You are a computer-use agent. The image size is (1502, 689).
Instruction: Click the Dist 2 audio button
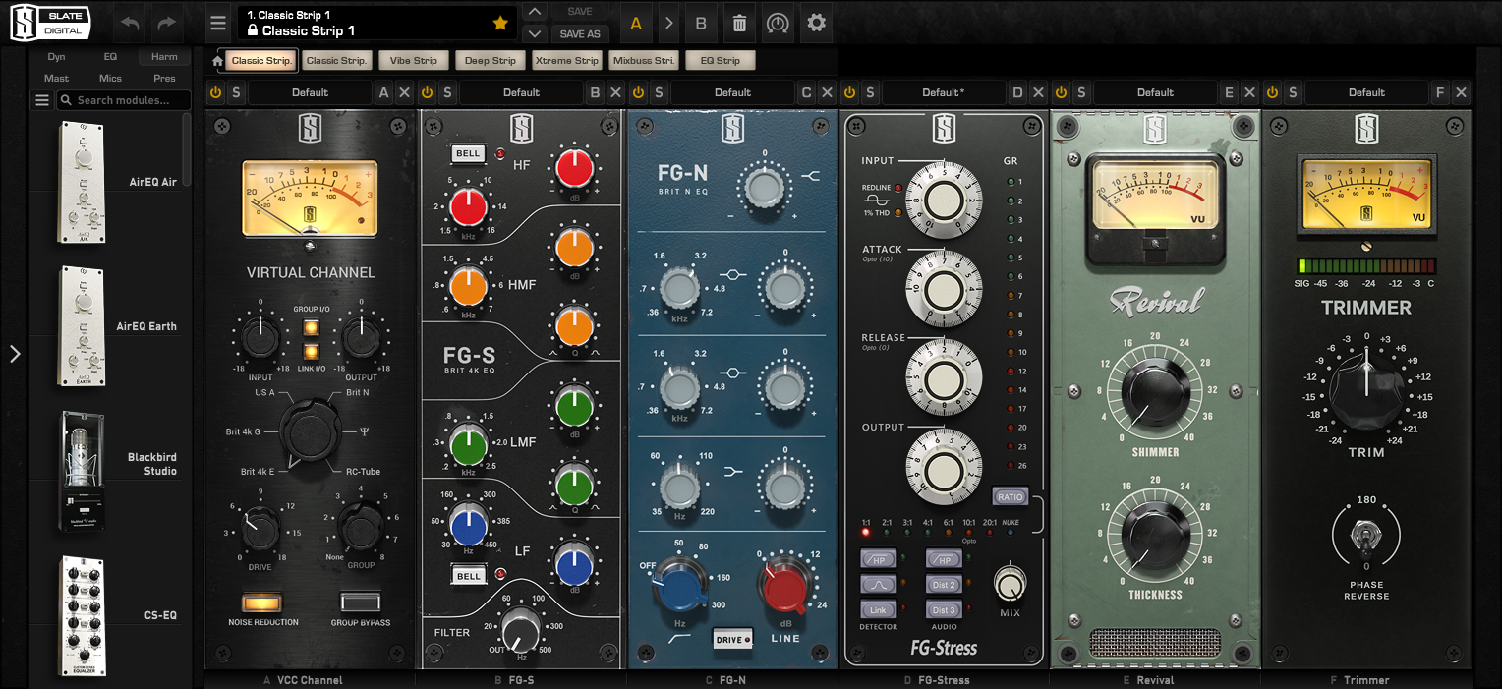pos(943,585)
